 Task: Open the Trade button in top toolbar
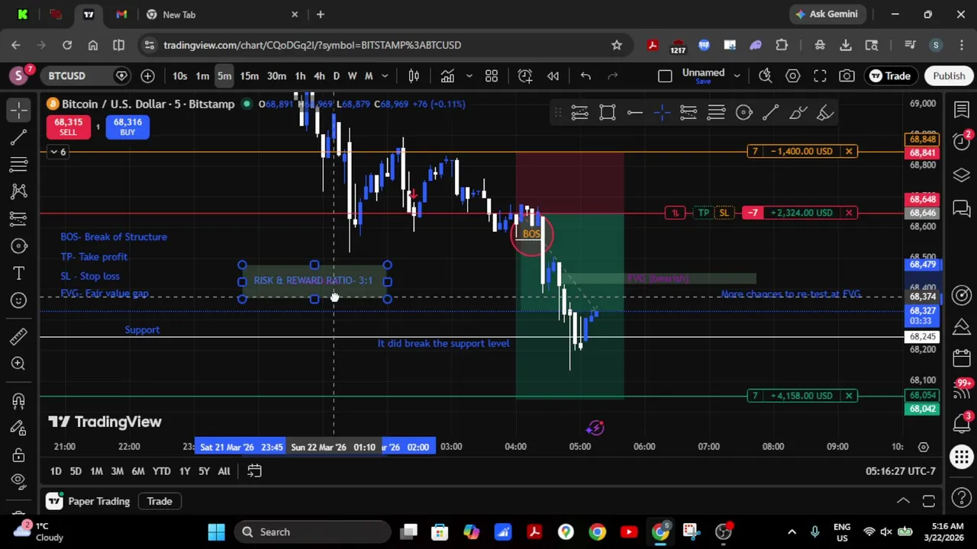pyautogui.click(x=890, y=75)
